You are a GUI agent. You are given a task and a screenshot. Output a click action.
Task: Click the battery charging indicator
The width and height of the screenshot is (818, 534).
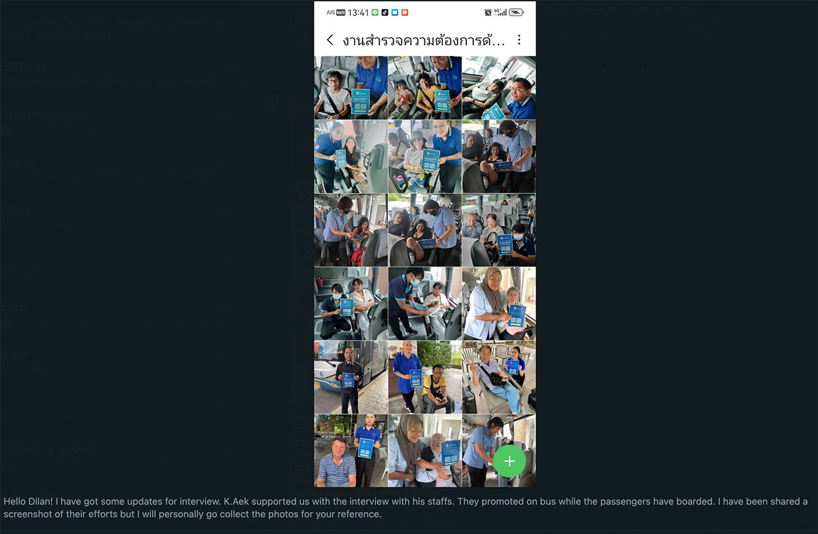click(x=516, y=12)
